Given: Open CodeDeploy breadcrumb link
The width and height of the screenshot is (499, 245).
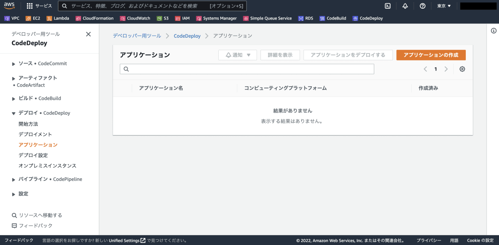Looking at the screenshot, I should [187, 36].
